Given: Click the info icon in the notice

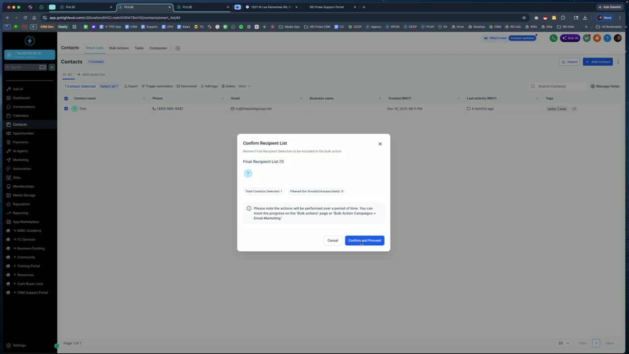Looking at the screenshot, I should click(x=249, y=208).
